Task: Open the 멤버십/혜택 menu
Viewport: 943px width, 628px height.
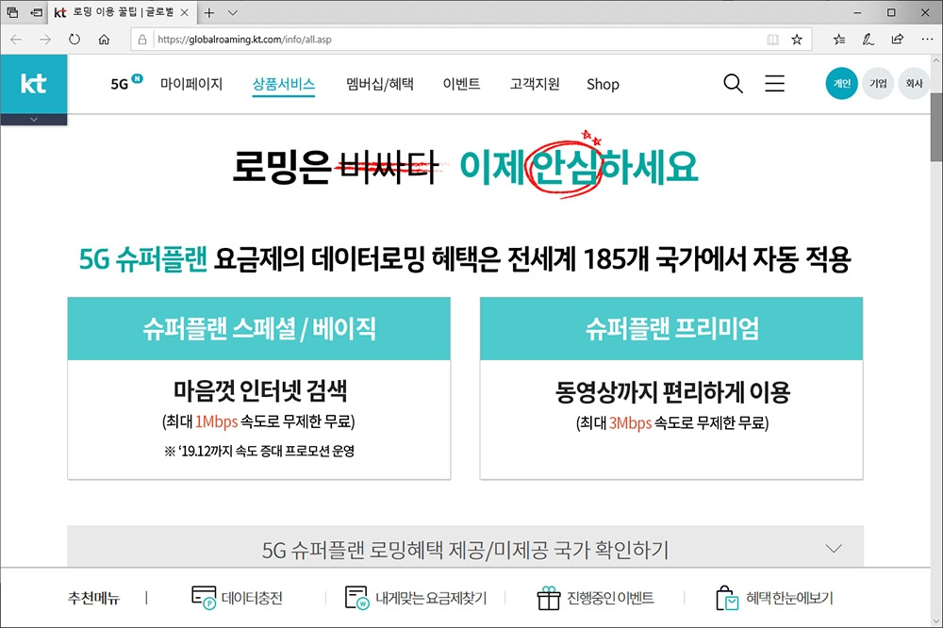Action: (x=379, y=84)
